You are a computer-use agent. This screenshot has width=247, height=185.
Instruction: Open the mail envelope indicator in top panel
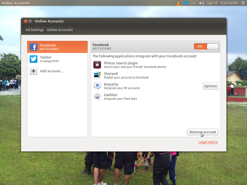coord(186,3)
